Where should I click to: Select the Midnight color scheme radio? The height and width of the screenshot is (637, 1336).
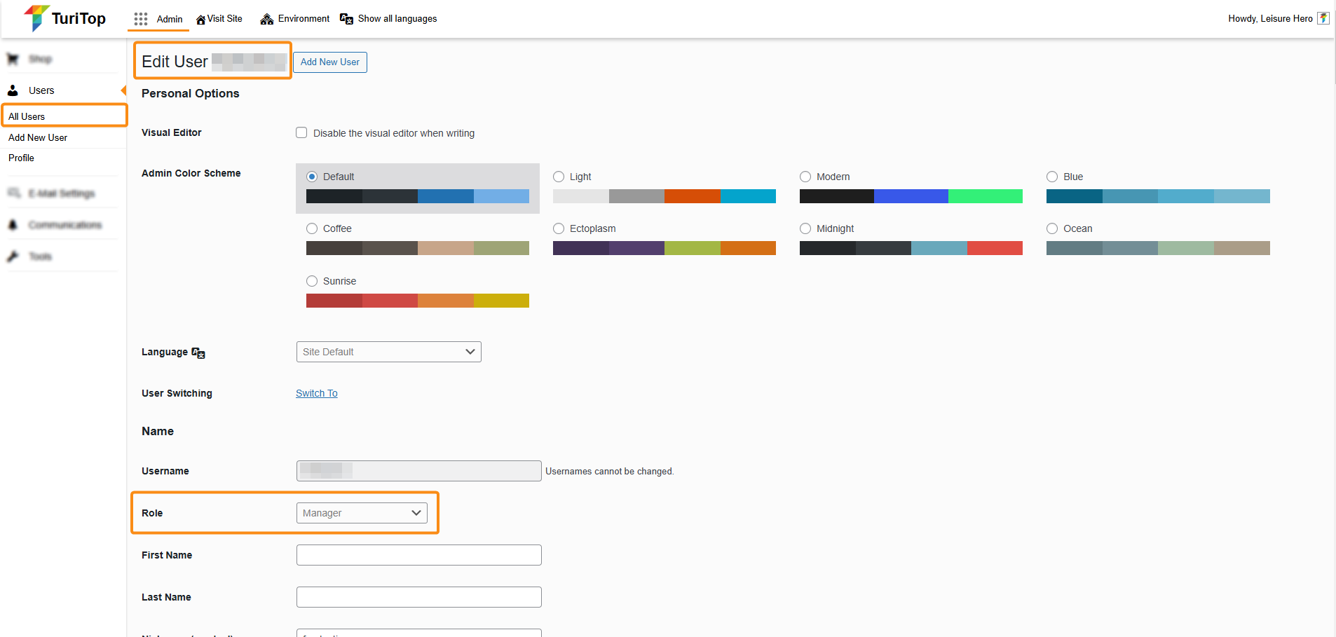[x=805, y=228]
